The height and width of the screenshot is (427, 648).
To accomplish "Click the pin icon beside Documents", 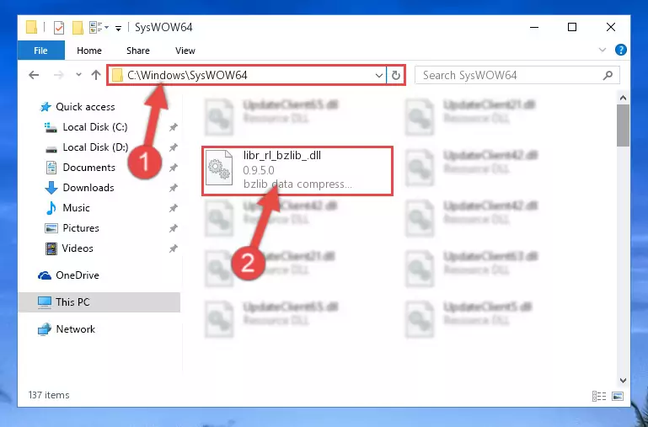I will point(173,168).
